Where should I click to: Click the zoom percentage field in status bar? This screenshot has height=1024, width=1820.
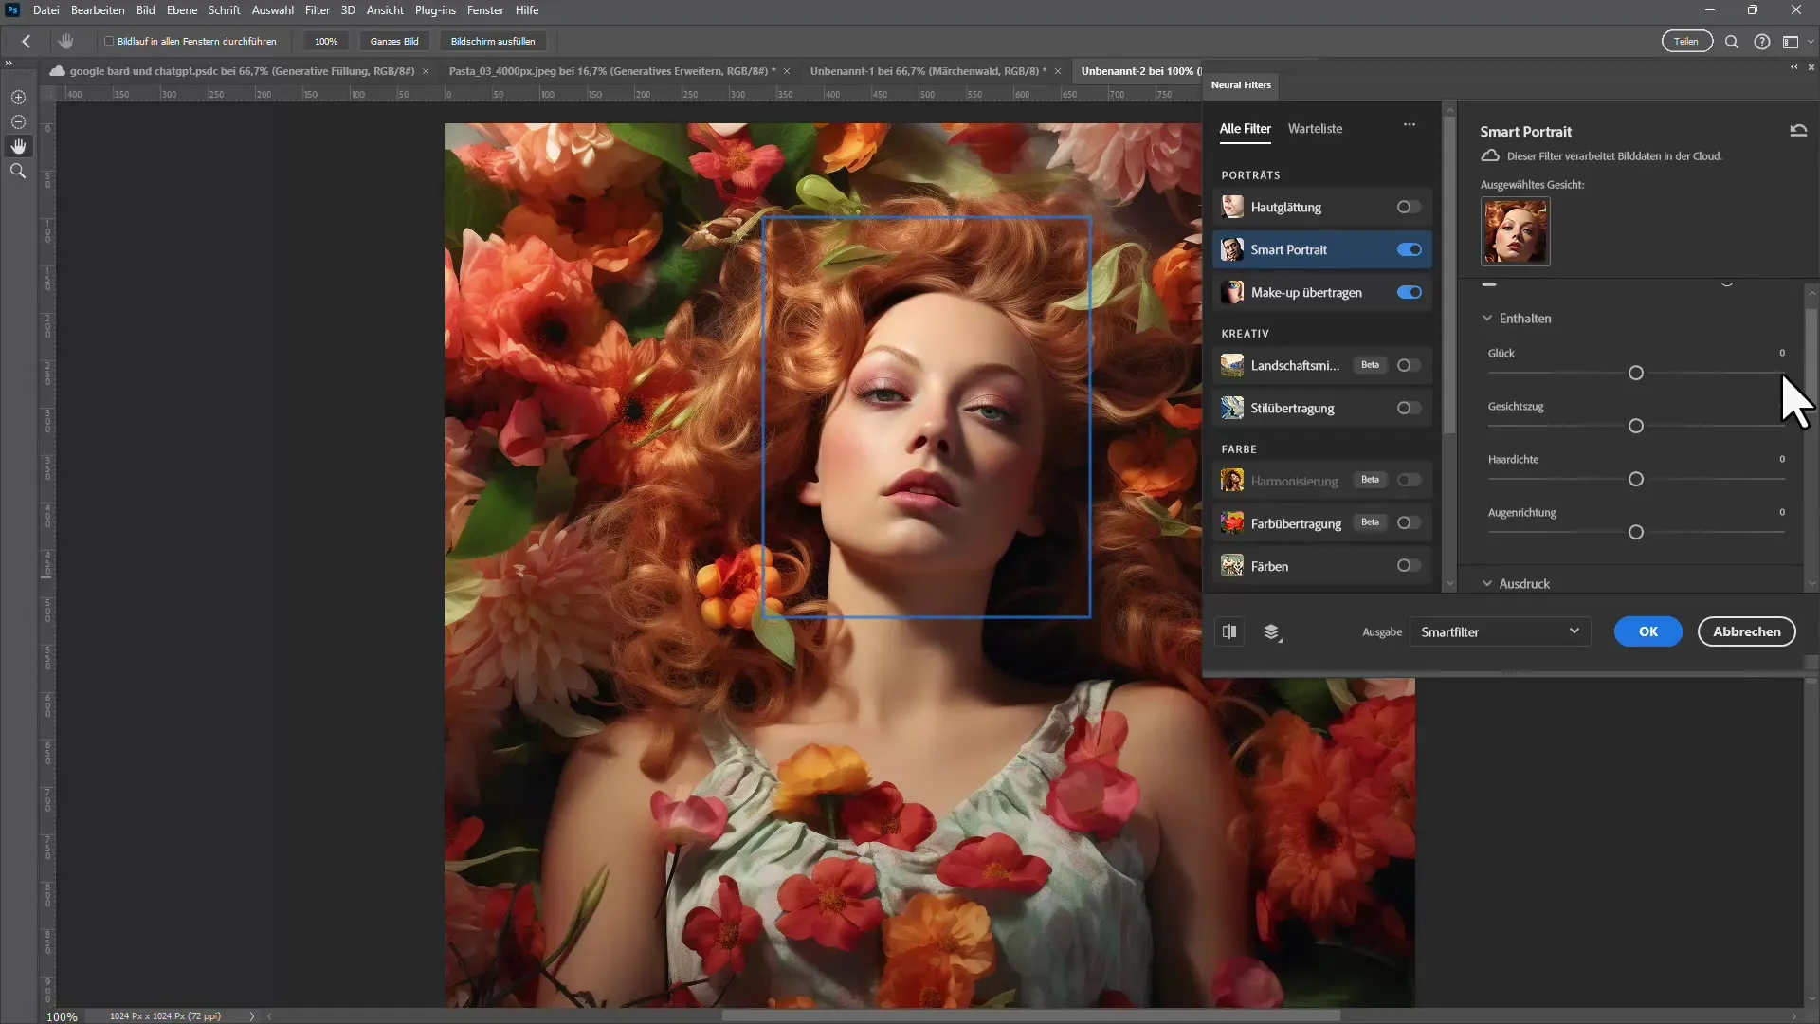pyautogui.click(x=62, y=1016)
